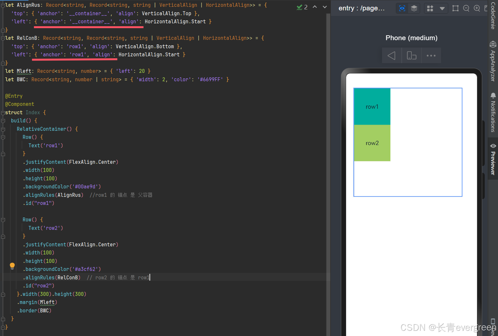Viewport: 498px width, 336px height.
Task: Click '.alignRules(RelConB)' call in code
Action: tap(52, 277)
